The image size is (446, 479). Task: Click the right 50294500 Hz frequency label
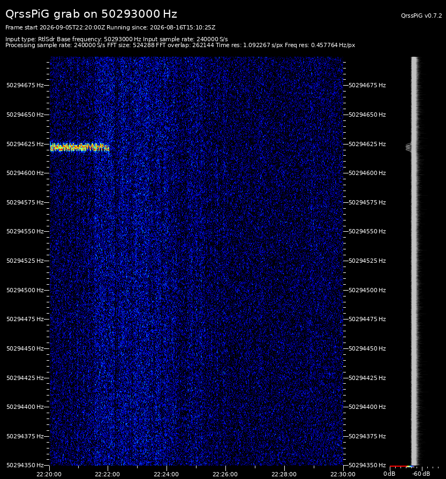coord(367,290)
